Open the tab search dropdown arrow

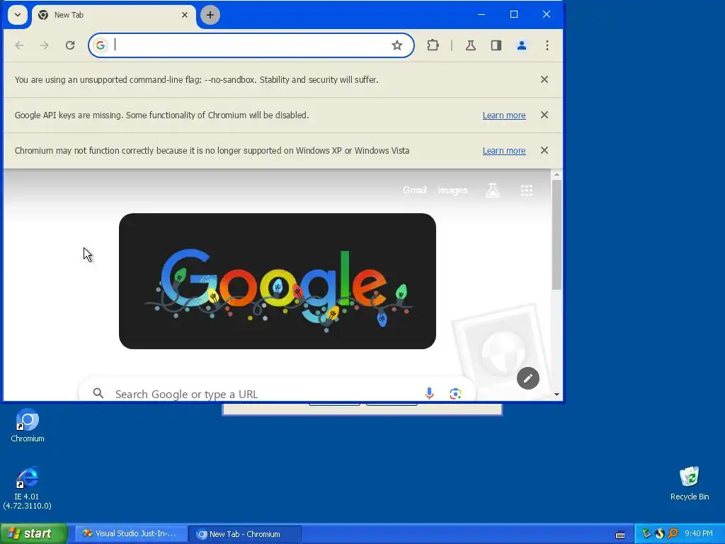(18, 15)
